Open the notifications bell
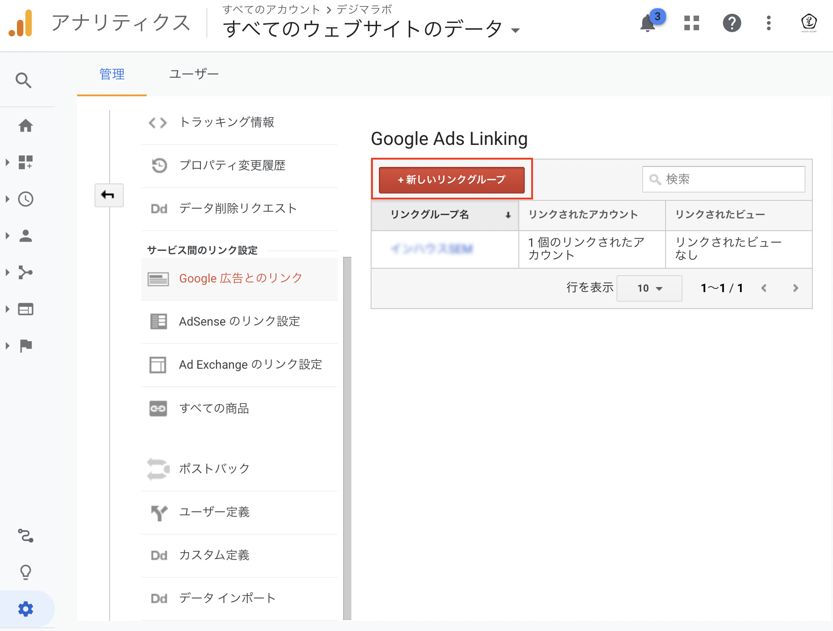 click(x=647, y=23)
